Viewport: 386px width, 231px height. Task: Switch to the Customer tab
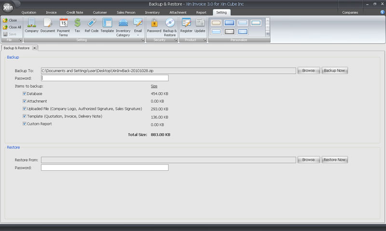click(100, 13)
